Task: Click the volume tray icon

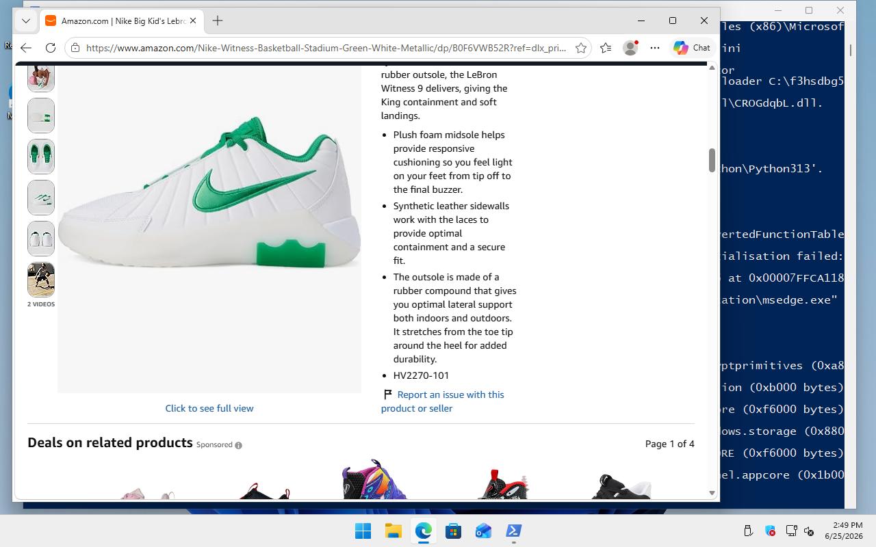Action: click(809, 531)
